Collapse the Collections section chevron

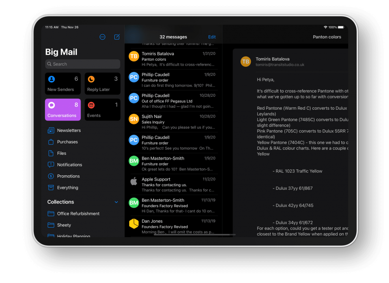(116, 202)
